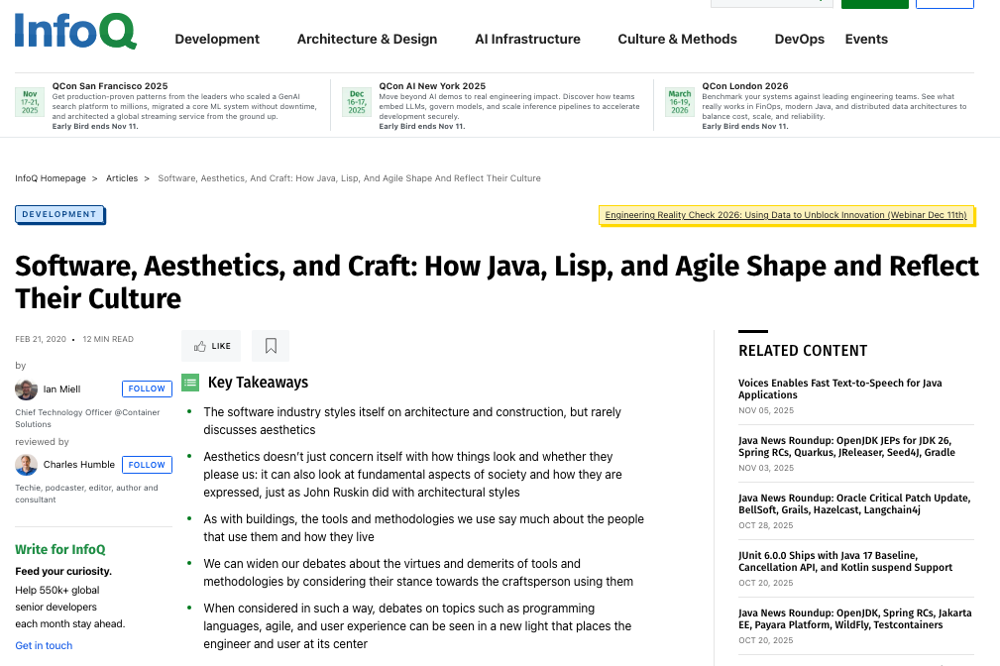Click Ian Miell's author avatar
1000x666 pixels.
pos(27,389)
